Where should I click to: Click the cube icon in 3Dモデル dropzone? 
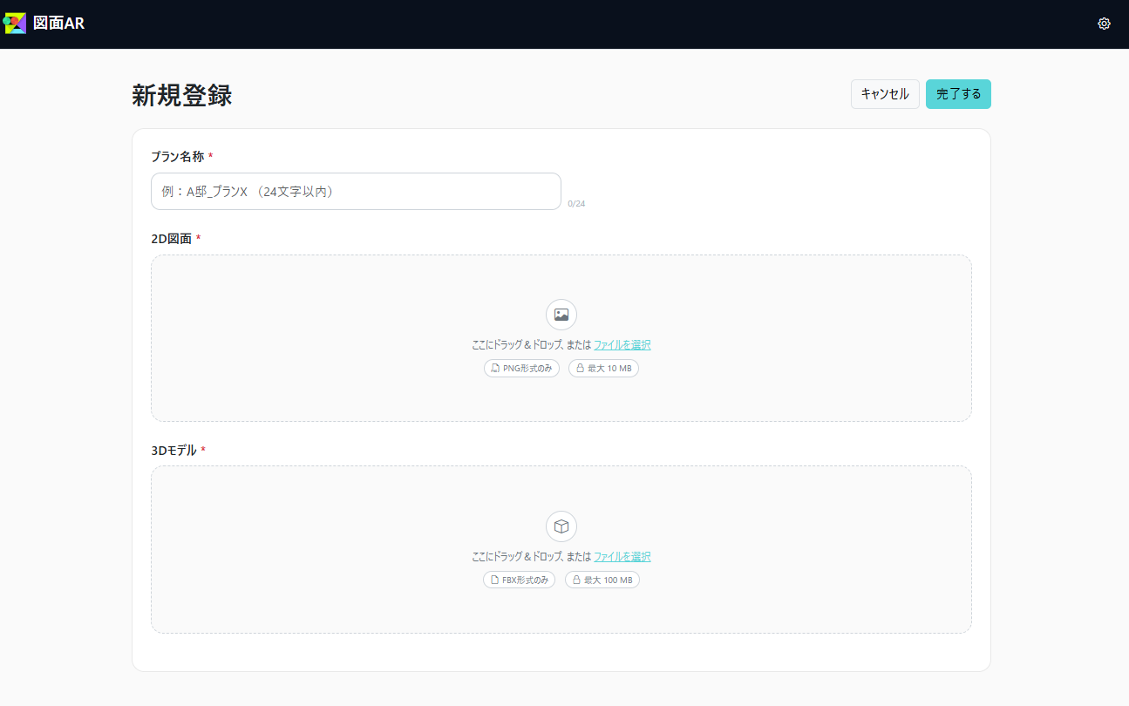[x=561, y=526]
